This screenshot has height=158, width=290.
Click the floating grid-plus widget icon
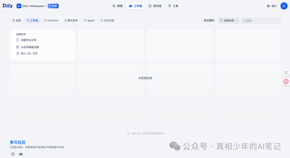tap(286, 72)
